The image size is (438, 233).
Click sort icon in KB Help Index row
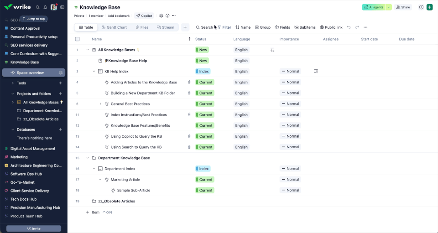pos(316,72)
